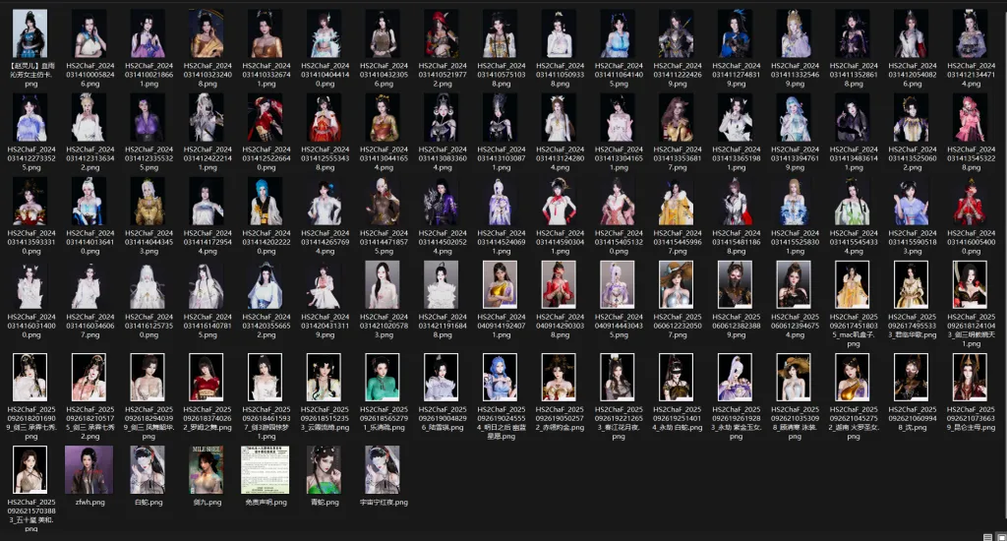Select the _昆仑主母.png file
Viewport: 1007px width, 541px height.
tap(971, 377)
